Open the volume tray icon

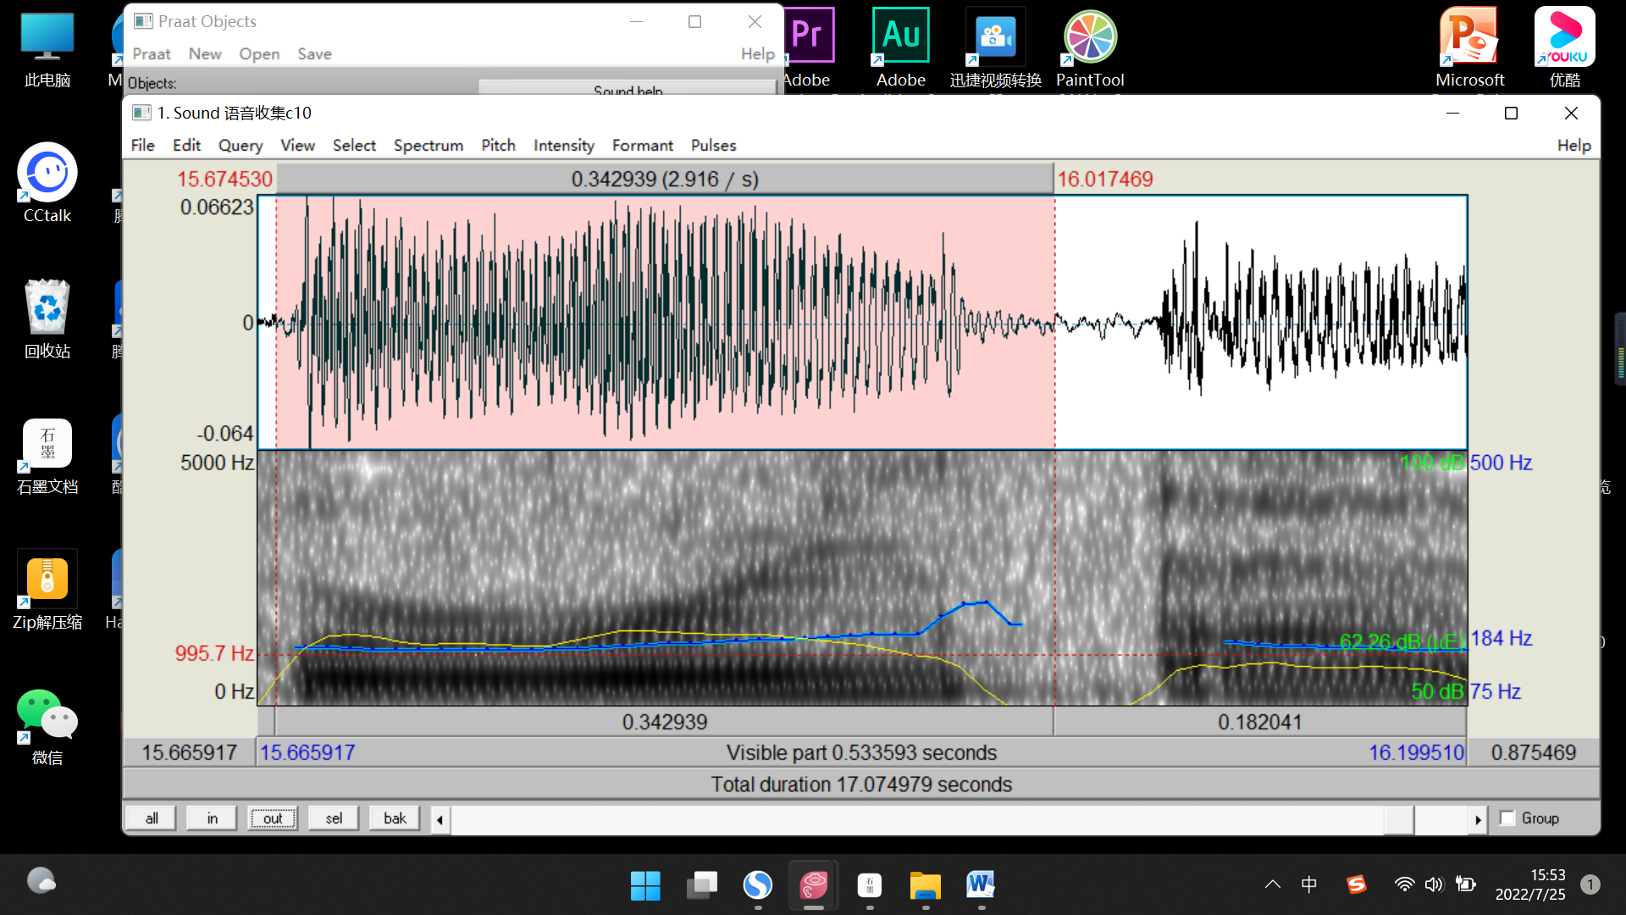point(1434,884)
